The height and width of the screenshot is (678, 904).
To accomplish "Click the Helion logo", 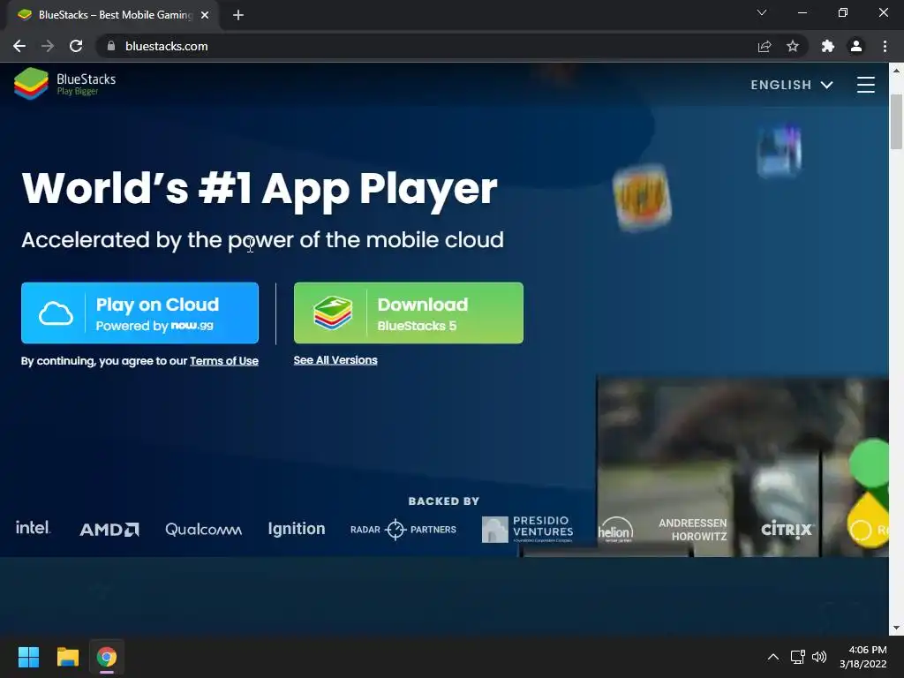I will [x=615, y=530].
